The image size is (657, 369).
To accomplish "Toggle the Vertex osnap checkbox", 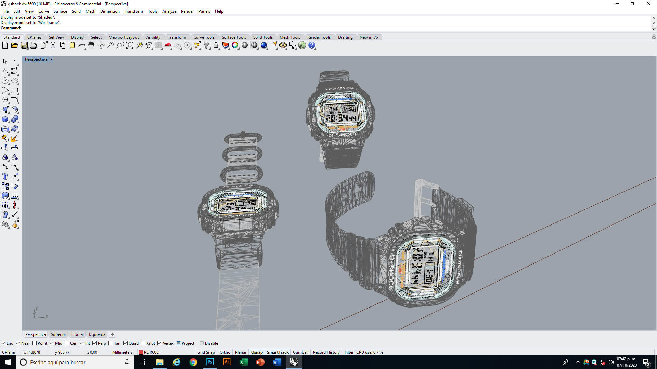I will pos(159,343).
